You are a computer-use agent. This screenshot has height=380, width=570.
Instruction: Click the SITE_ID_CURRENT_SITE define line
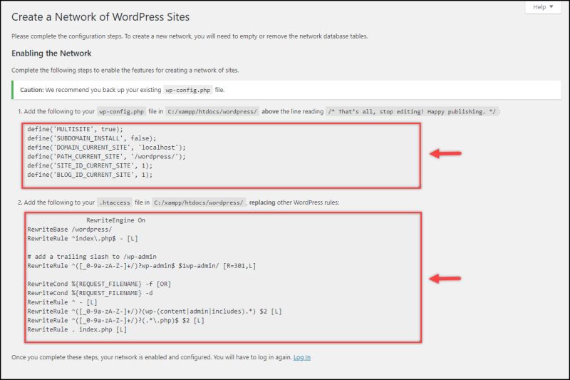point(90,166)
